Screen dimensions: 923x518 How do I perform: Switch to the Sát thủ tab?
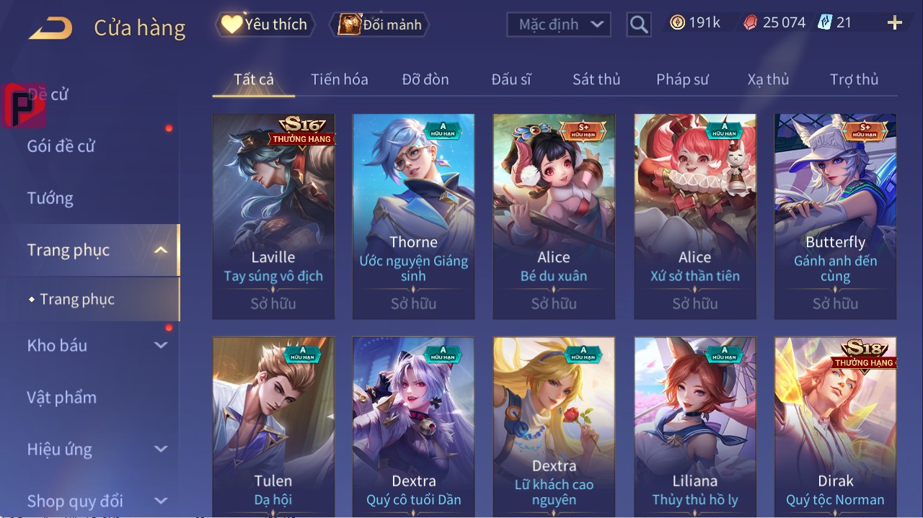coord(596,79)
